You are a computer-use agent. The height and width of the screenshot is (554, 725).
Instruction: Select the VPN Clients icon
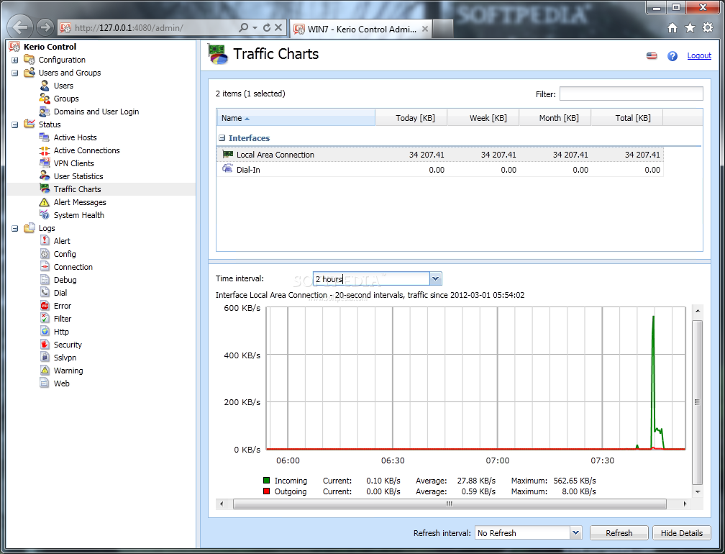click(x=45, y=163)
